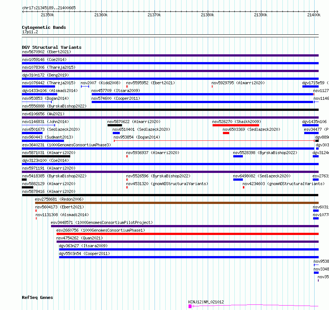329x310 pixels.
Task: Click the nsv6498082 (Sedlazeck2020) label
Action: pyautogui.click(x=262, y=176)
